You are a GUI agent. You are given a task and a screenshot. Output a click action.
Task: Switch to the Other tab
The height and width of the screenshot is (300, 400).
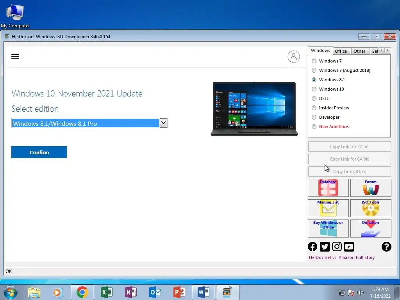[359, 51]
